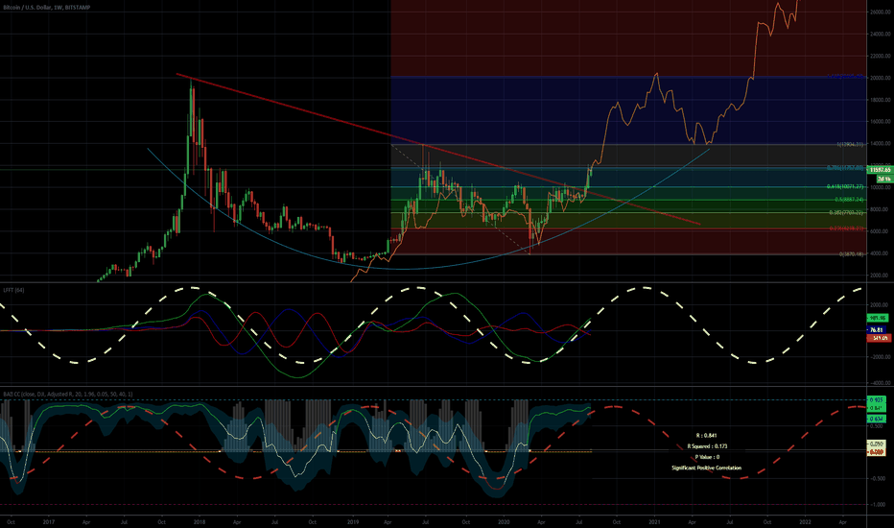
Task: Click the 2021 time axis label
Action: (654, 521)
